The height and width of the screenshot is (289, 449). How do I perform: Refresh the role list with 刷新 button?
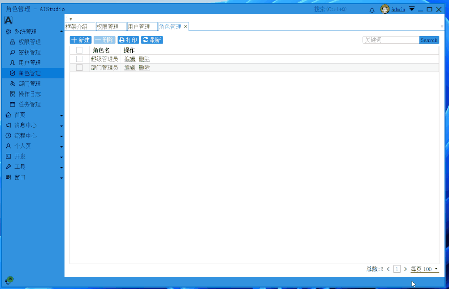(152, 40)
